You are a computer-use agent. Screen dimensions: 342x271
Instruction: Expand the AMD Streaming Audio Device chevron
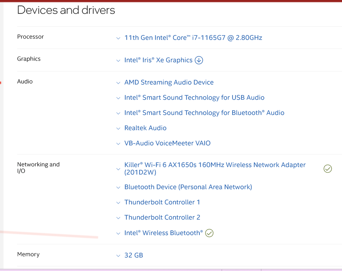pyautogui.click(x=118, y=83)
